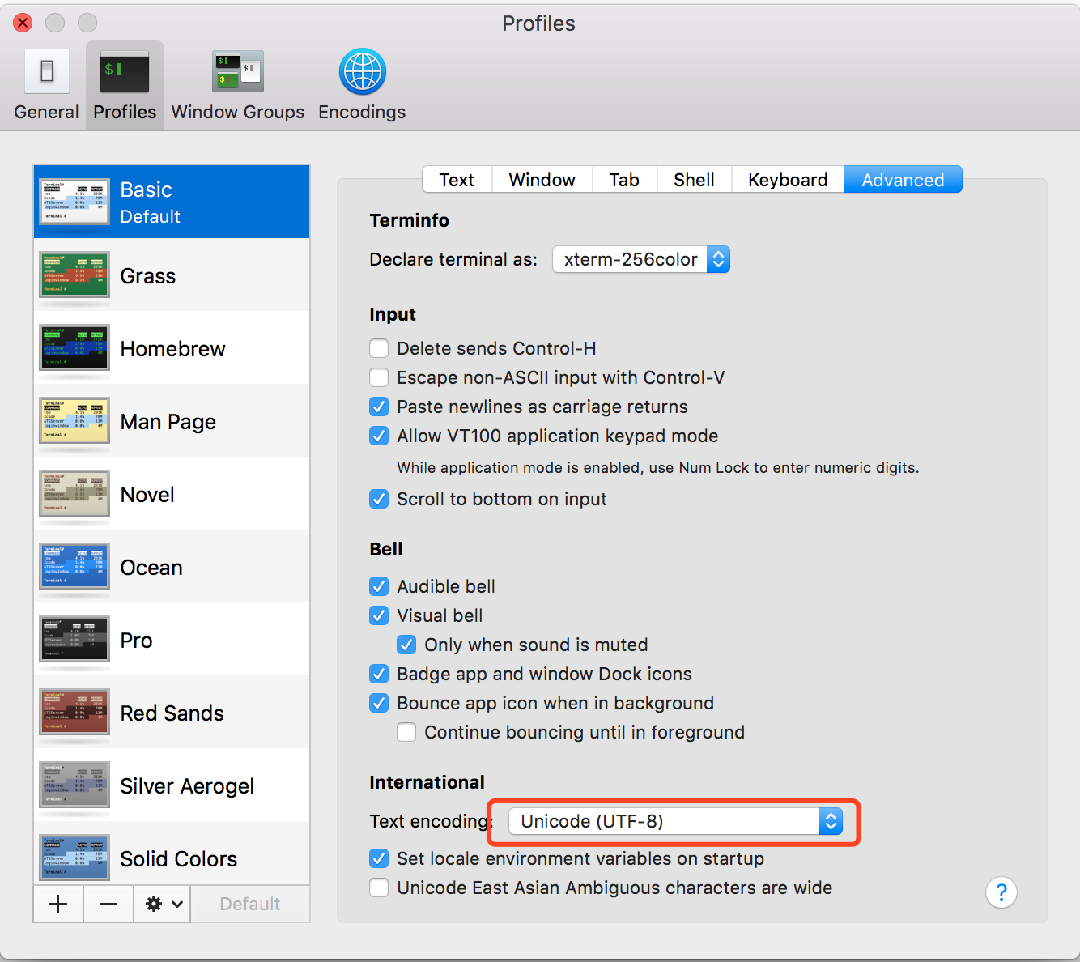Toggle Unicode East Asian Ambiguous characters wide
The height and width of the screenshot is (962, 1080).
click(379, 888)
